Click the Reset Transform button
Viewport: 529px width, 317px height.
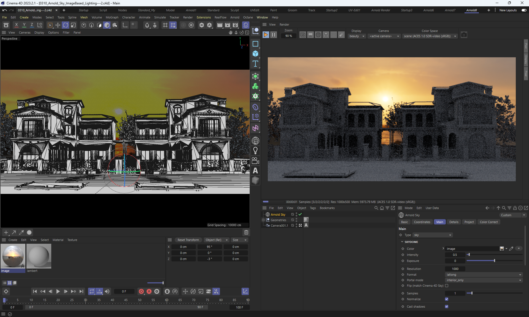(x=188, y=240)
